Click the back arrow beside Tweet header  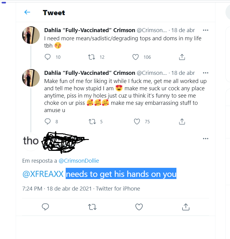(x=27, y=12)
